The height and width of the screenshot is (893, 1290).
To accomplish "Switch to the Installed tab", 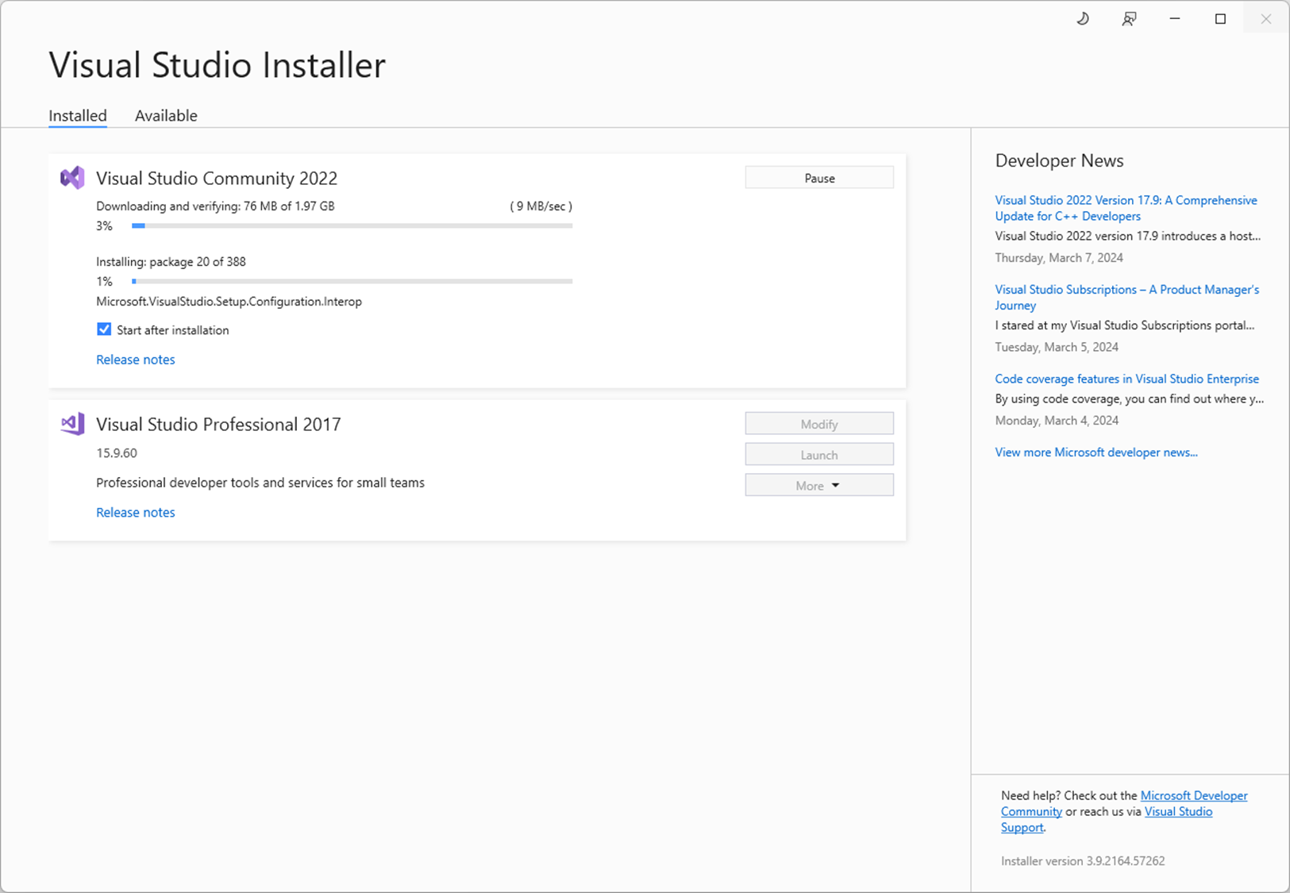I will point(78,115).
